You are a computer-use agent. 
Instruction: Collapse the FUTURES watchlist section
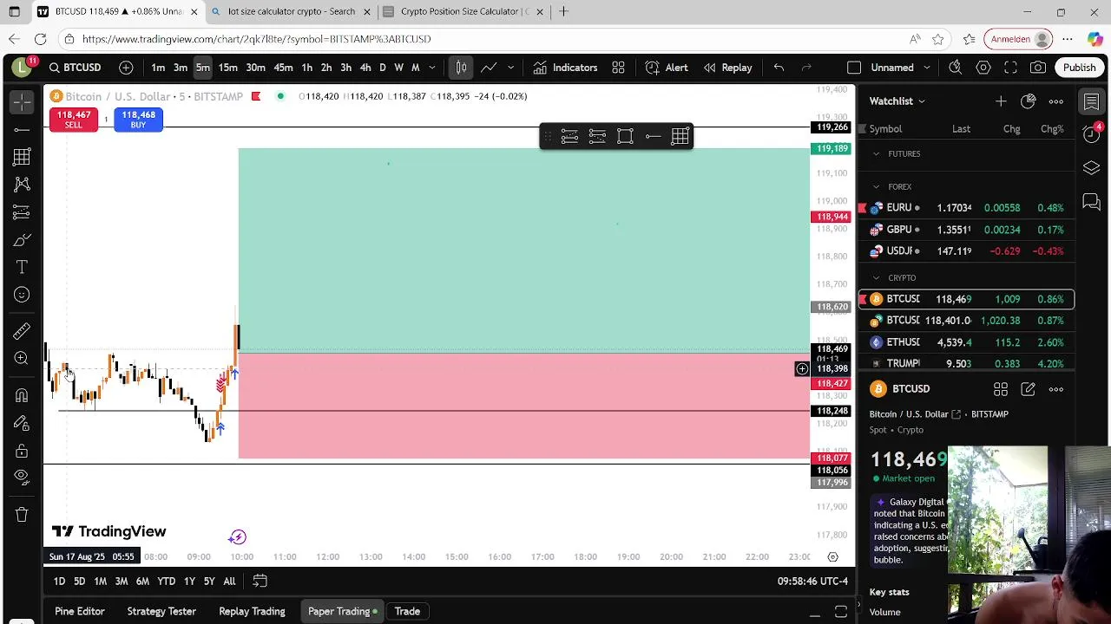pyautogui.click(x=876, y=154)
